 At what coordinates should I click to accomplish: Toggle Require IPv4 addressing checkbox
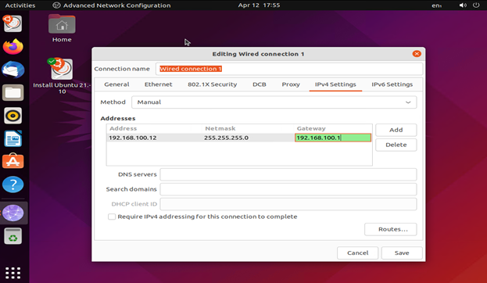pyautogui.click(x=112, y=217)
